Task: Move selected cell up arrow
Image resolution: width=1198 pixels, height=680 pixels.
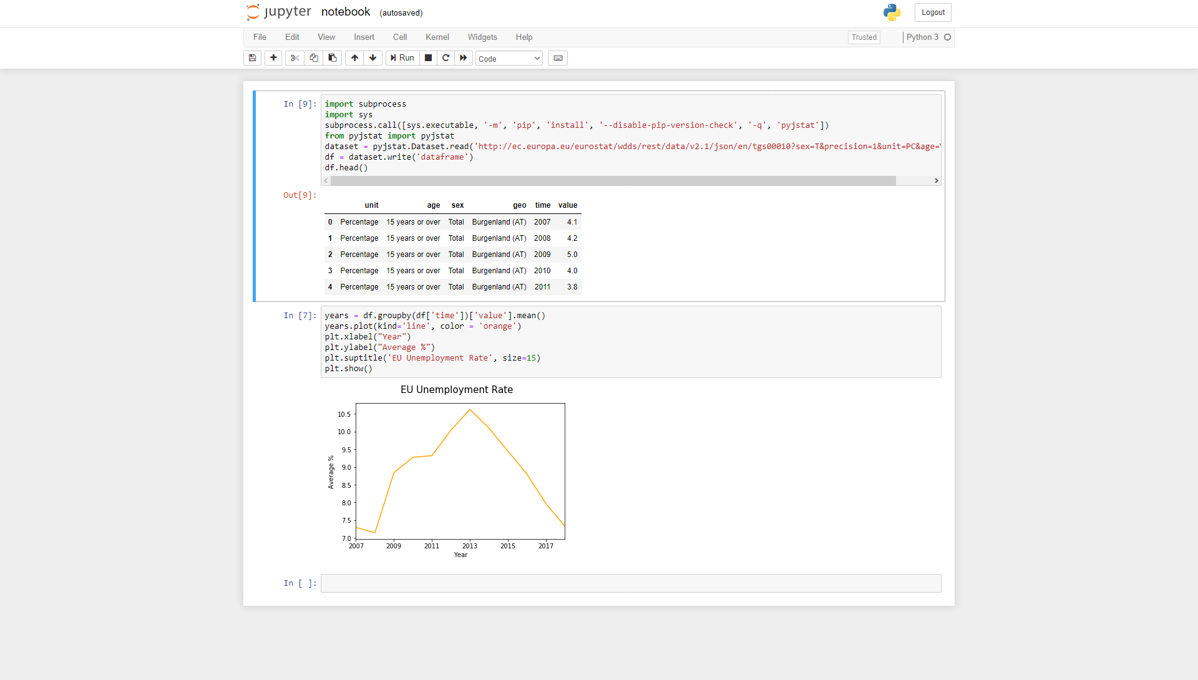Action: click(x=354, y=58)
